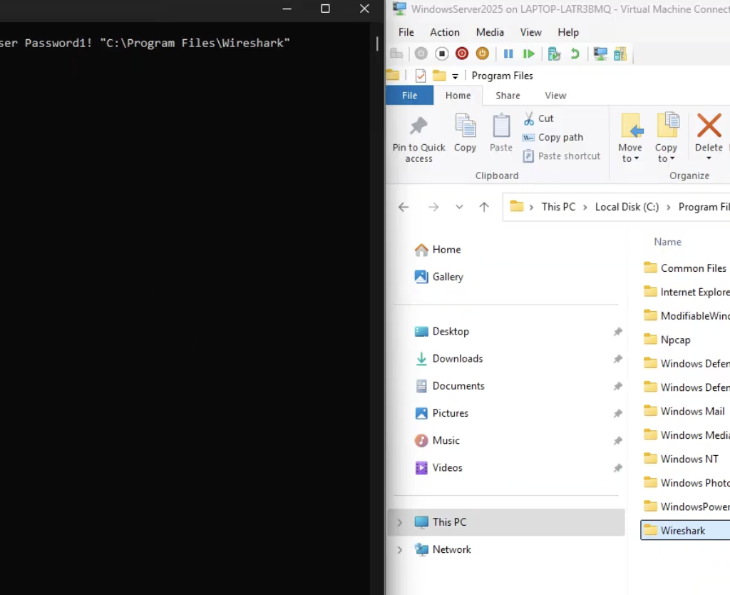Click the Copy button in Clipboard group
Viewport: 730px width, 595px height.
465,133
